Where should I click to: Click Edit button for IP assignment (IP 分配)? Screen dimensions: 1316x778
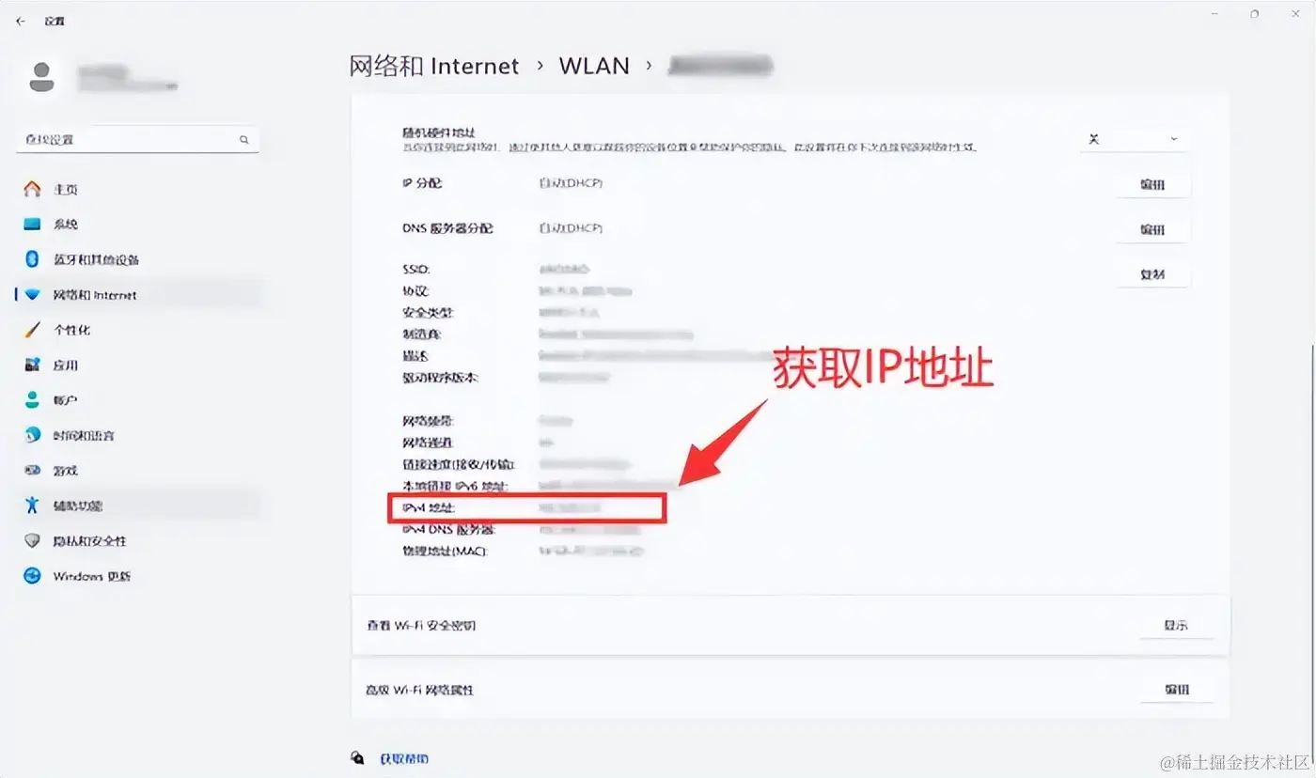point(1152,184)
